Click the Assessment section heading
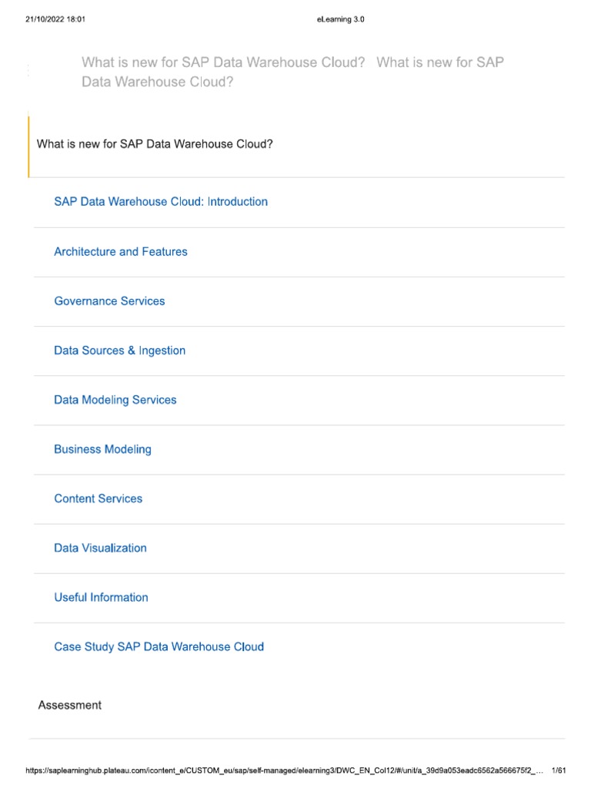This screenshot has width=591, height=789. click(x=69, y=705)
